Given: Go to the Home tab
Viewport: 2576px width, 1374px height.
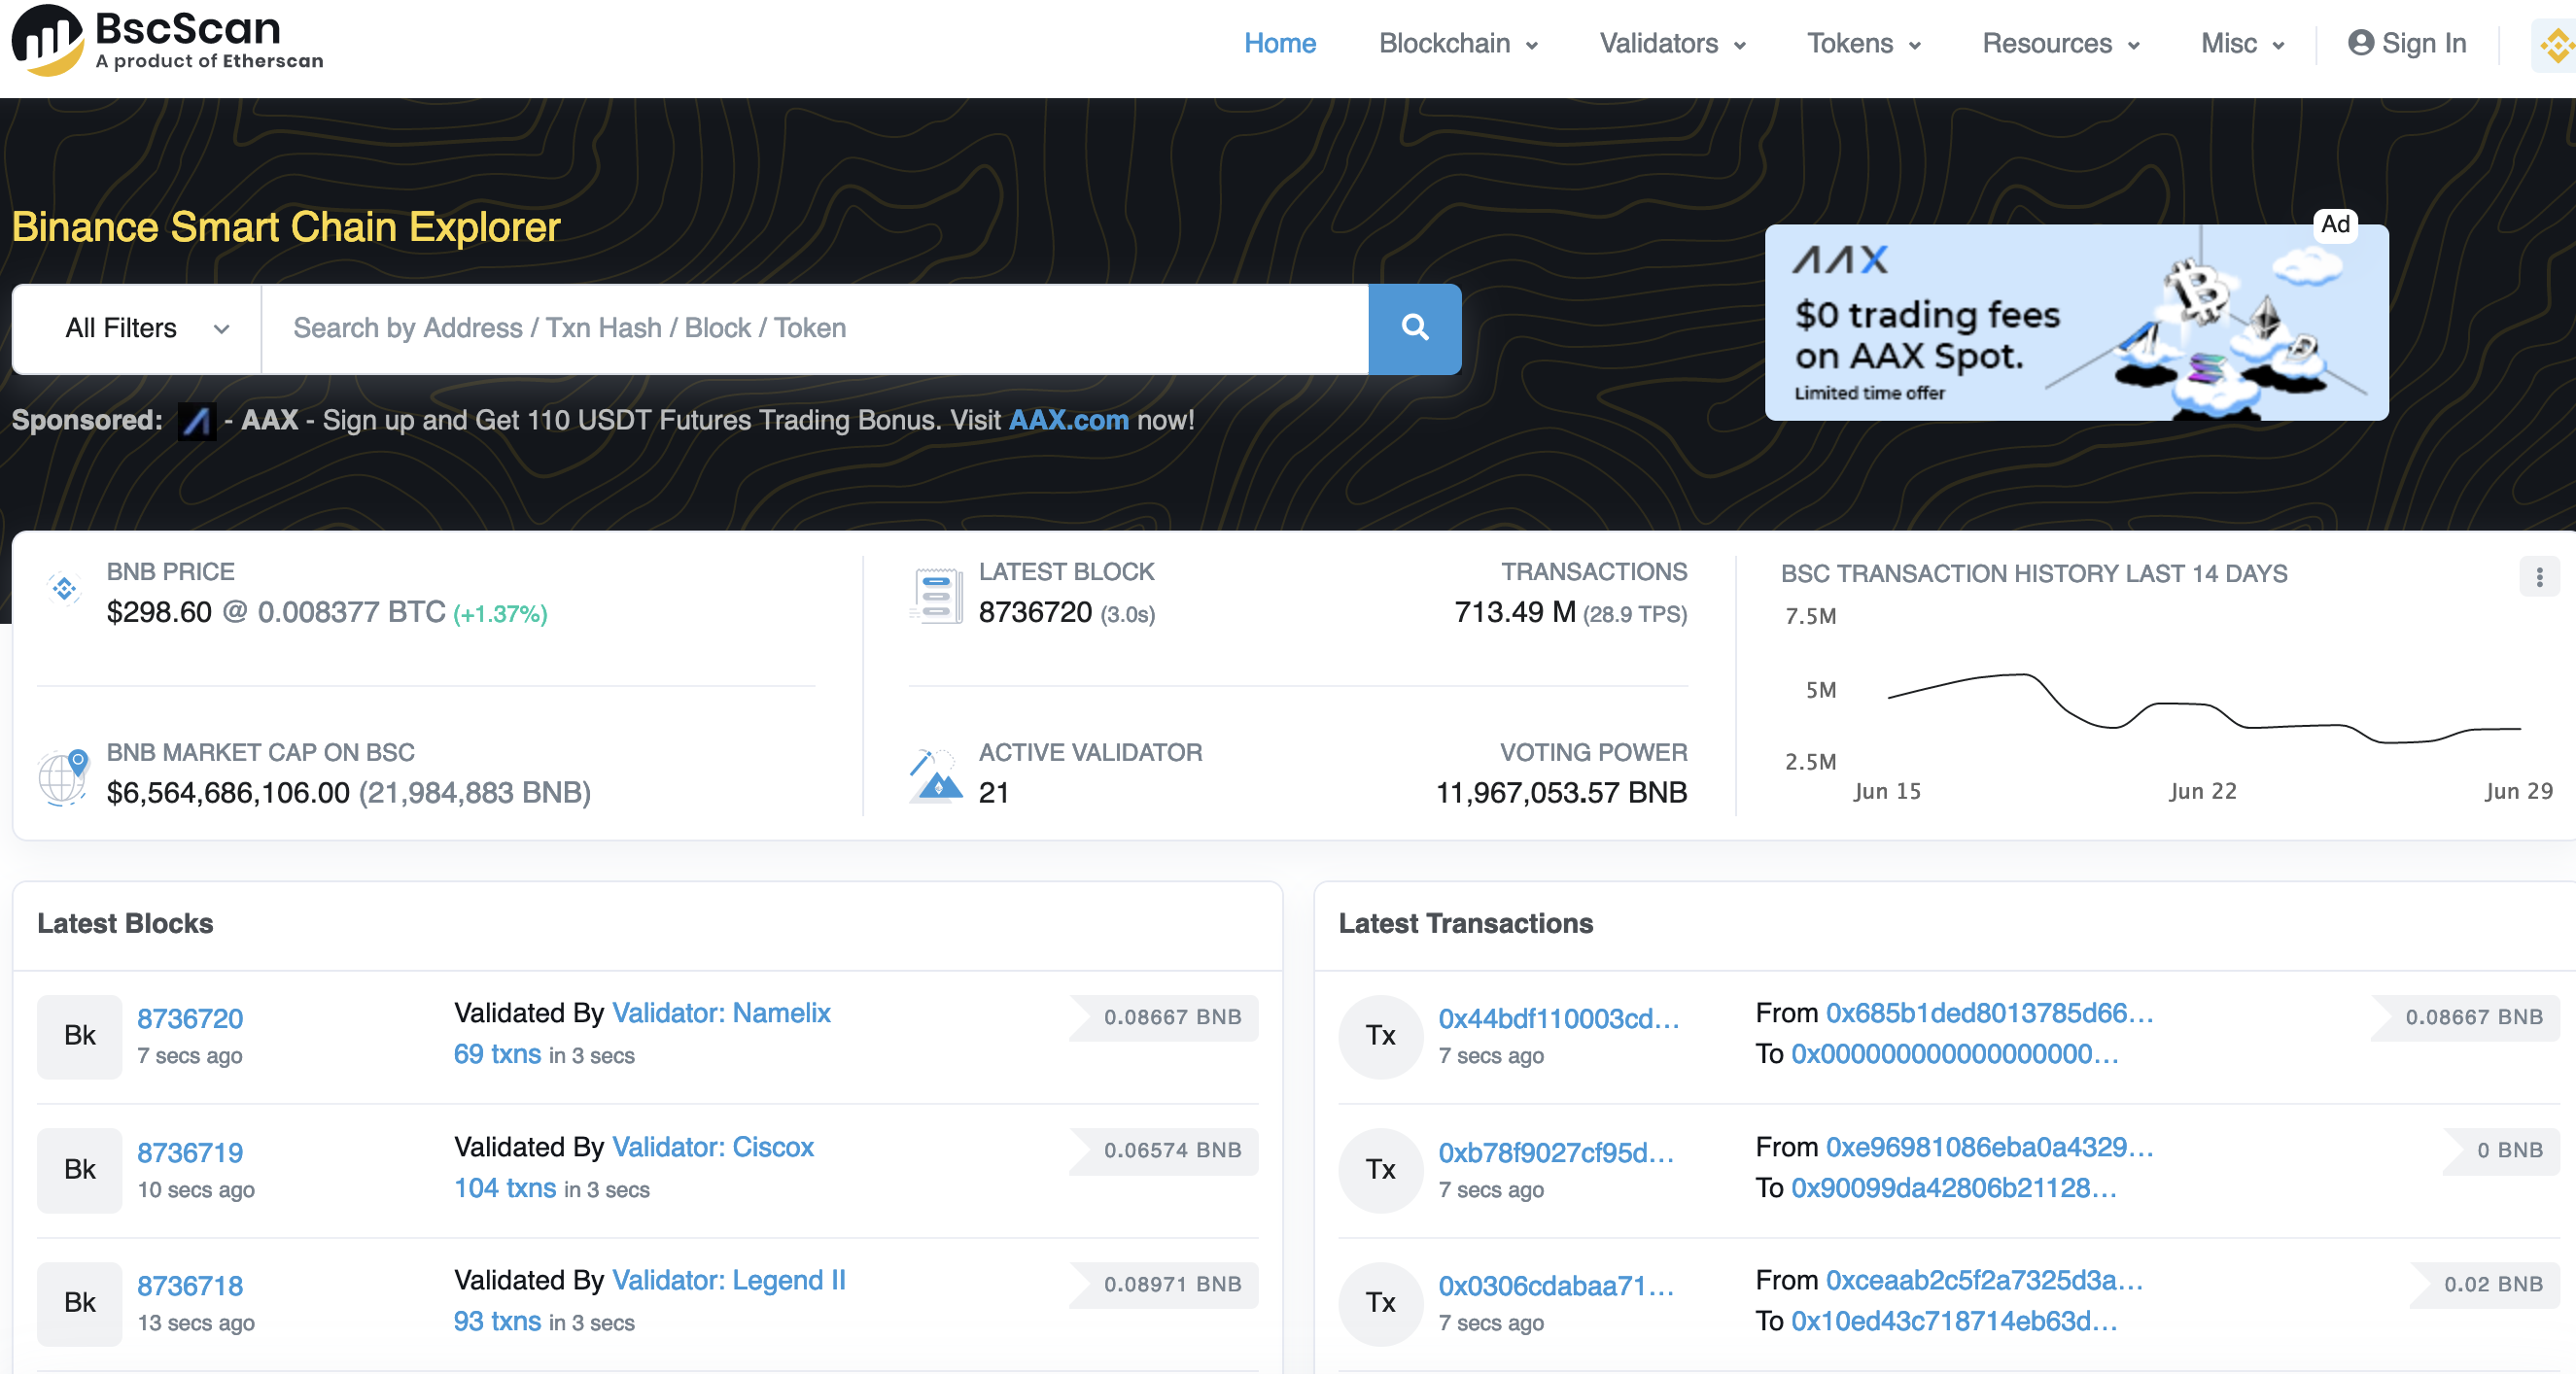Looking at the screenshot, I should (1279, 44).
